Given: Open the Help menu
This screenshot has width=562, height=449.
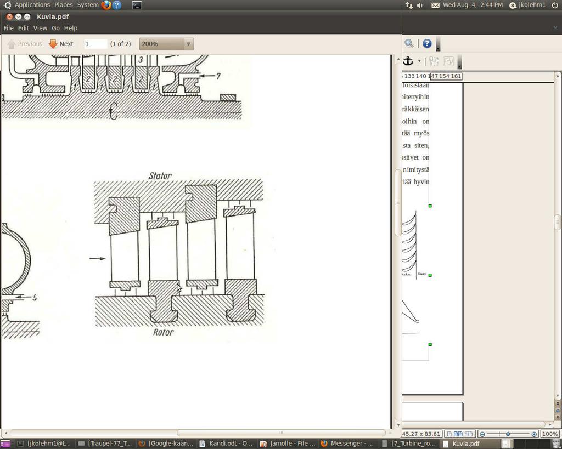Looking at the screenshot, I should (71, 28).
